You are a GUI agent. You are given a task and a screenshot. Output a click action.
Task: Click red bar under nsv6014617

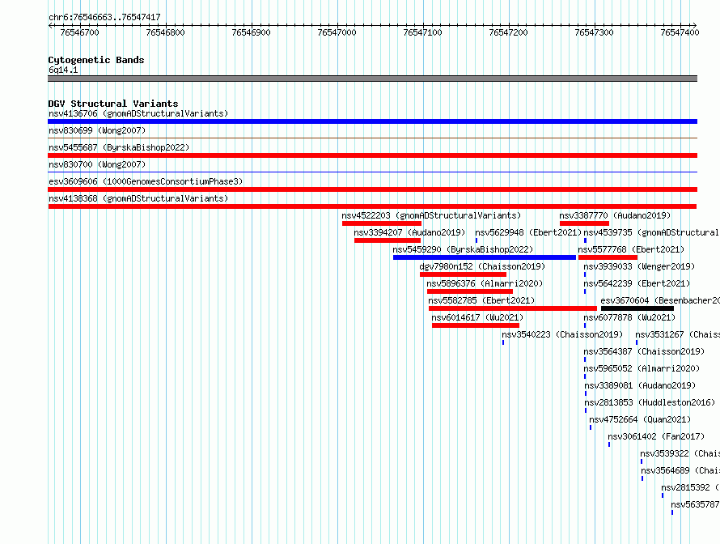coord(476,325)
